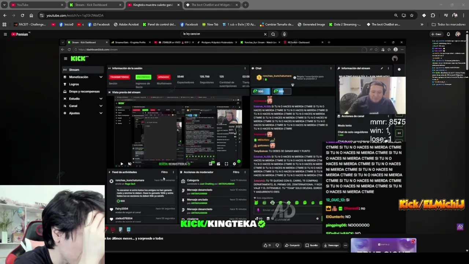Open zoom magnifier in address bar
The height and width of the screenshot is (264, 469).
(396, 15)
